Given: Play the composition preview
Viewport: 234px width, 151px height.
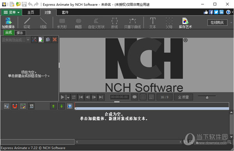Looking at the screenshot, I should [62, 97].
